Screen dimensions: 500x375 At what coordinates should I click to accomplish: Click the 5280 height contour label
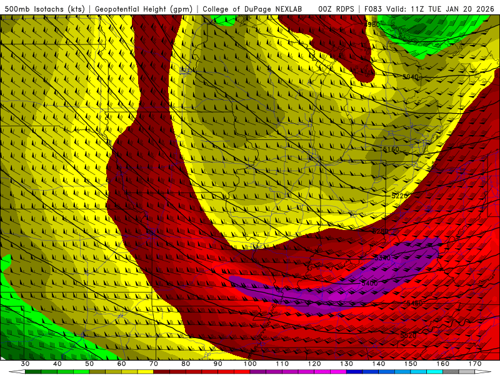click(x=381, y=231)
